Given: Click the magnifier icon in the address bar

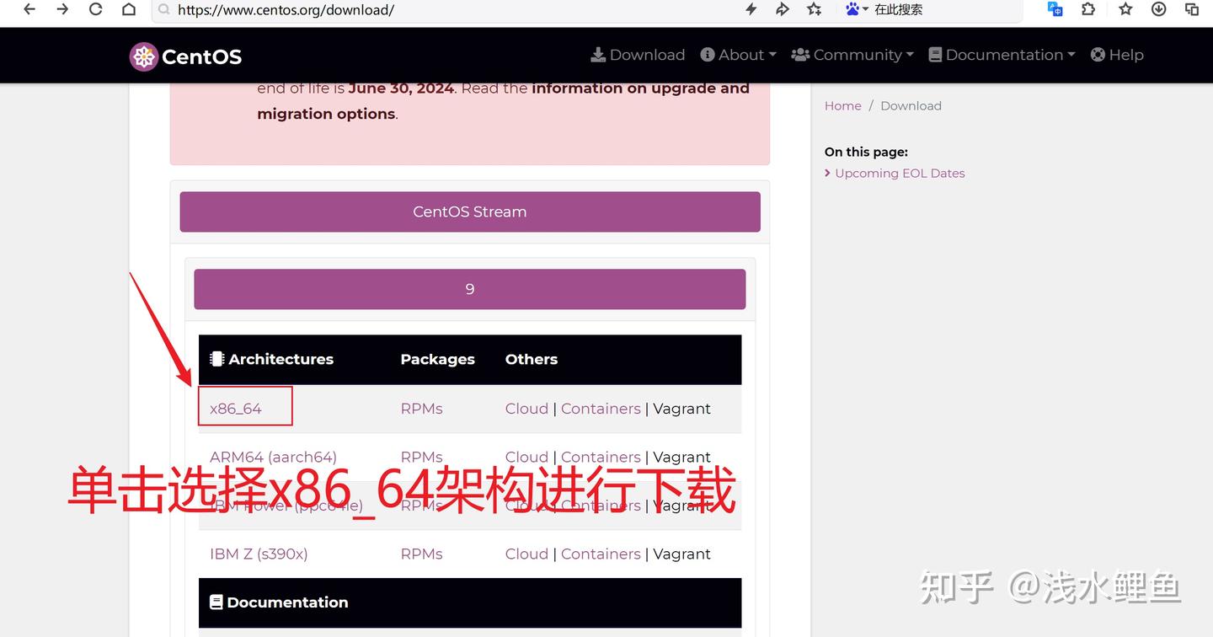Looking at the screenshot, I should point(163,10).
